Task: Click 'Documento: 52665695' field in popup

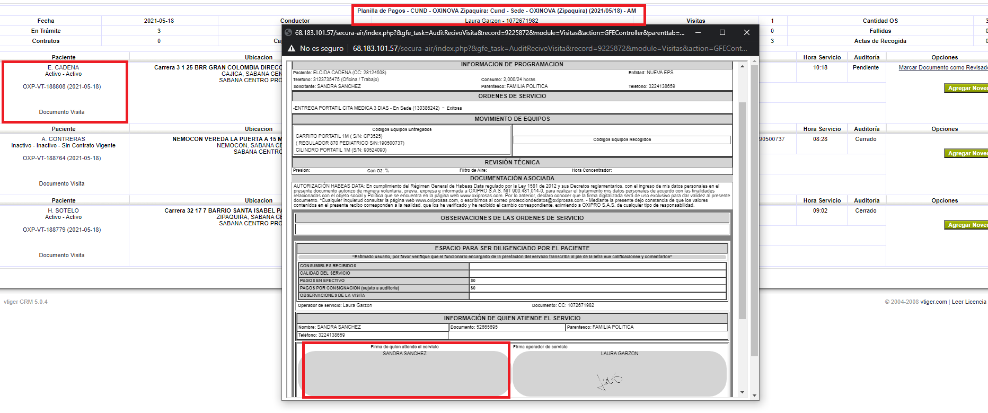Action: click(507, 327)
